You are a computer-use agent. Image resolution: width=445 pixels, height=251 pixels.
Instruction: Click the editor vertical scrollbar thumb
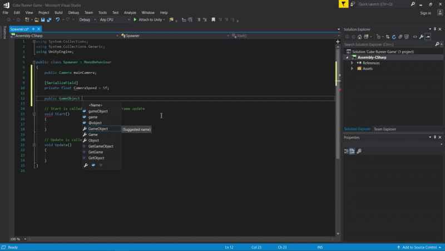tap(338, 104)
